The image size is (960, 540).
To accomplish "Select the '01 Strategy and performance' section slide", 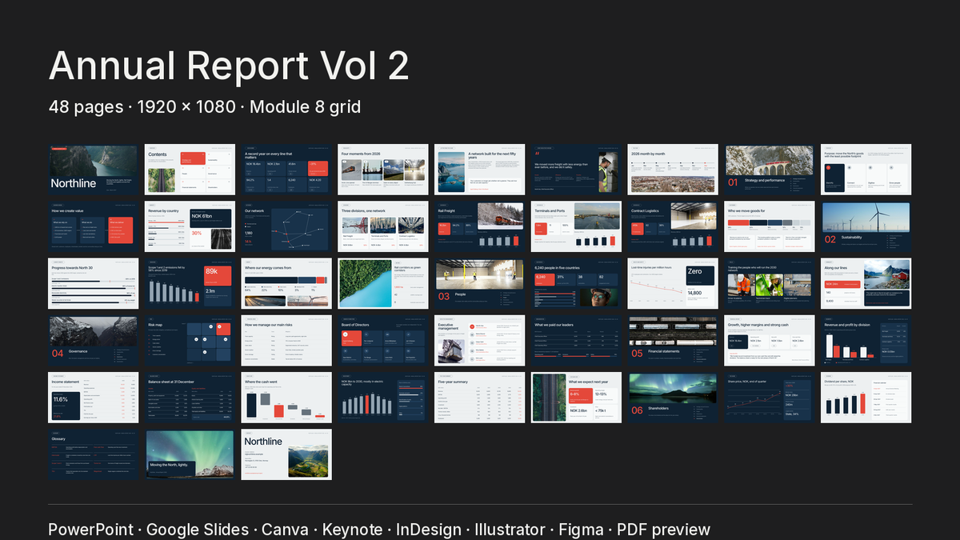I will (x=770, y=170).
